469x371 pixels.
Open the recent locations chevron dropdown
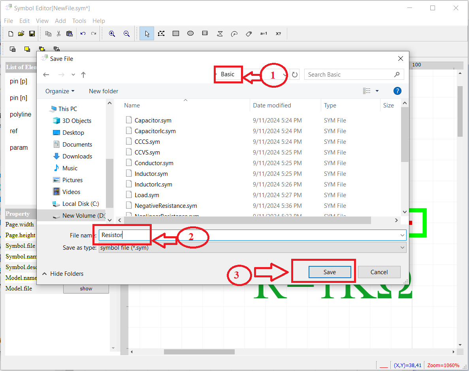point(73,75)
